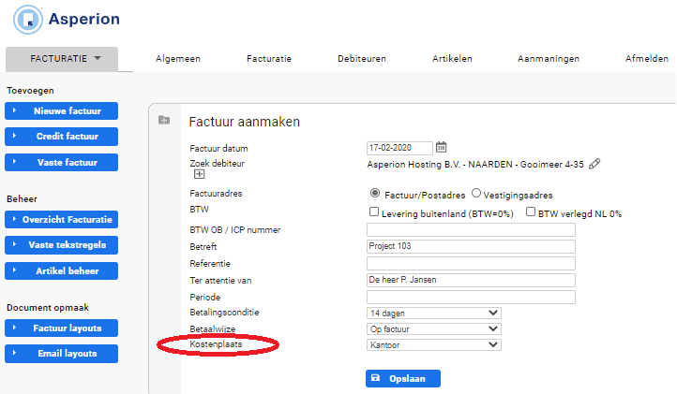Click the Betreft field with Project 103
Image resolution: width=677 pixels, height=394 pixels.
(471, 246)
